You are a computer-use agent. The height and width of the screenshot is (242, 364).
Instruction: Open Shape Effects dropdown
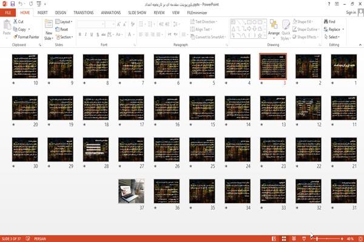tap(305, 37)
